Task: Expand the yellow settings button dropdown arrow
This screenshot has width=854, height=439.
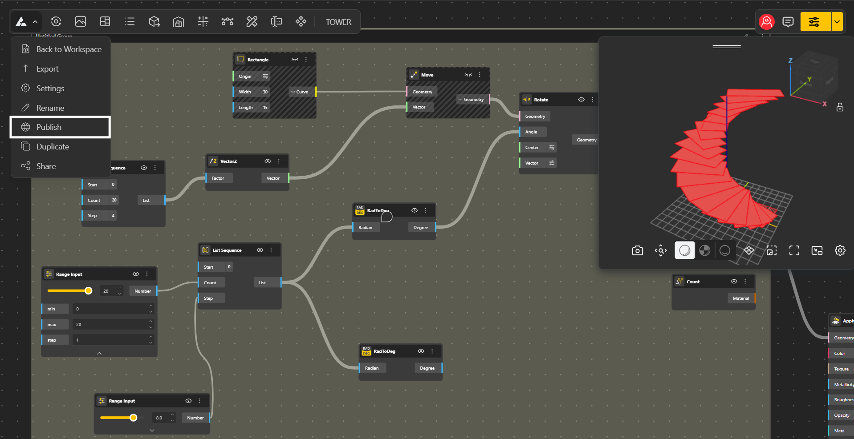Action: tap(837, 22)
